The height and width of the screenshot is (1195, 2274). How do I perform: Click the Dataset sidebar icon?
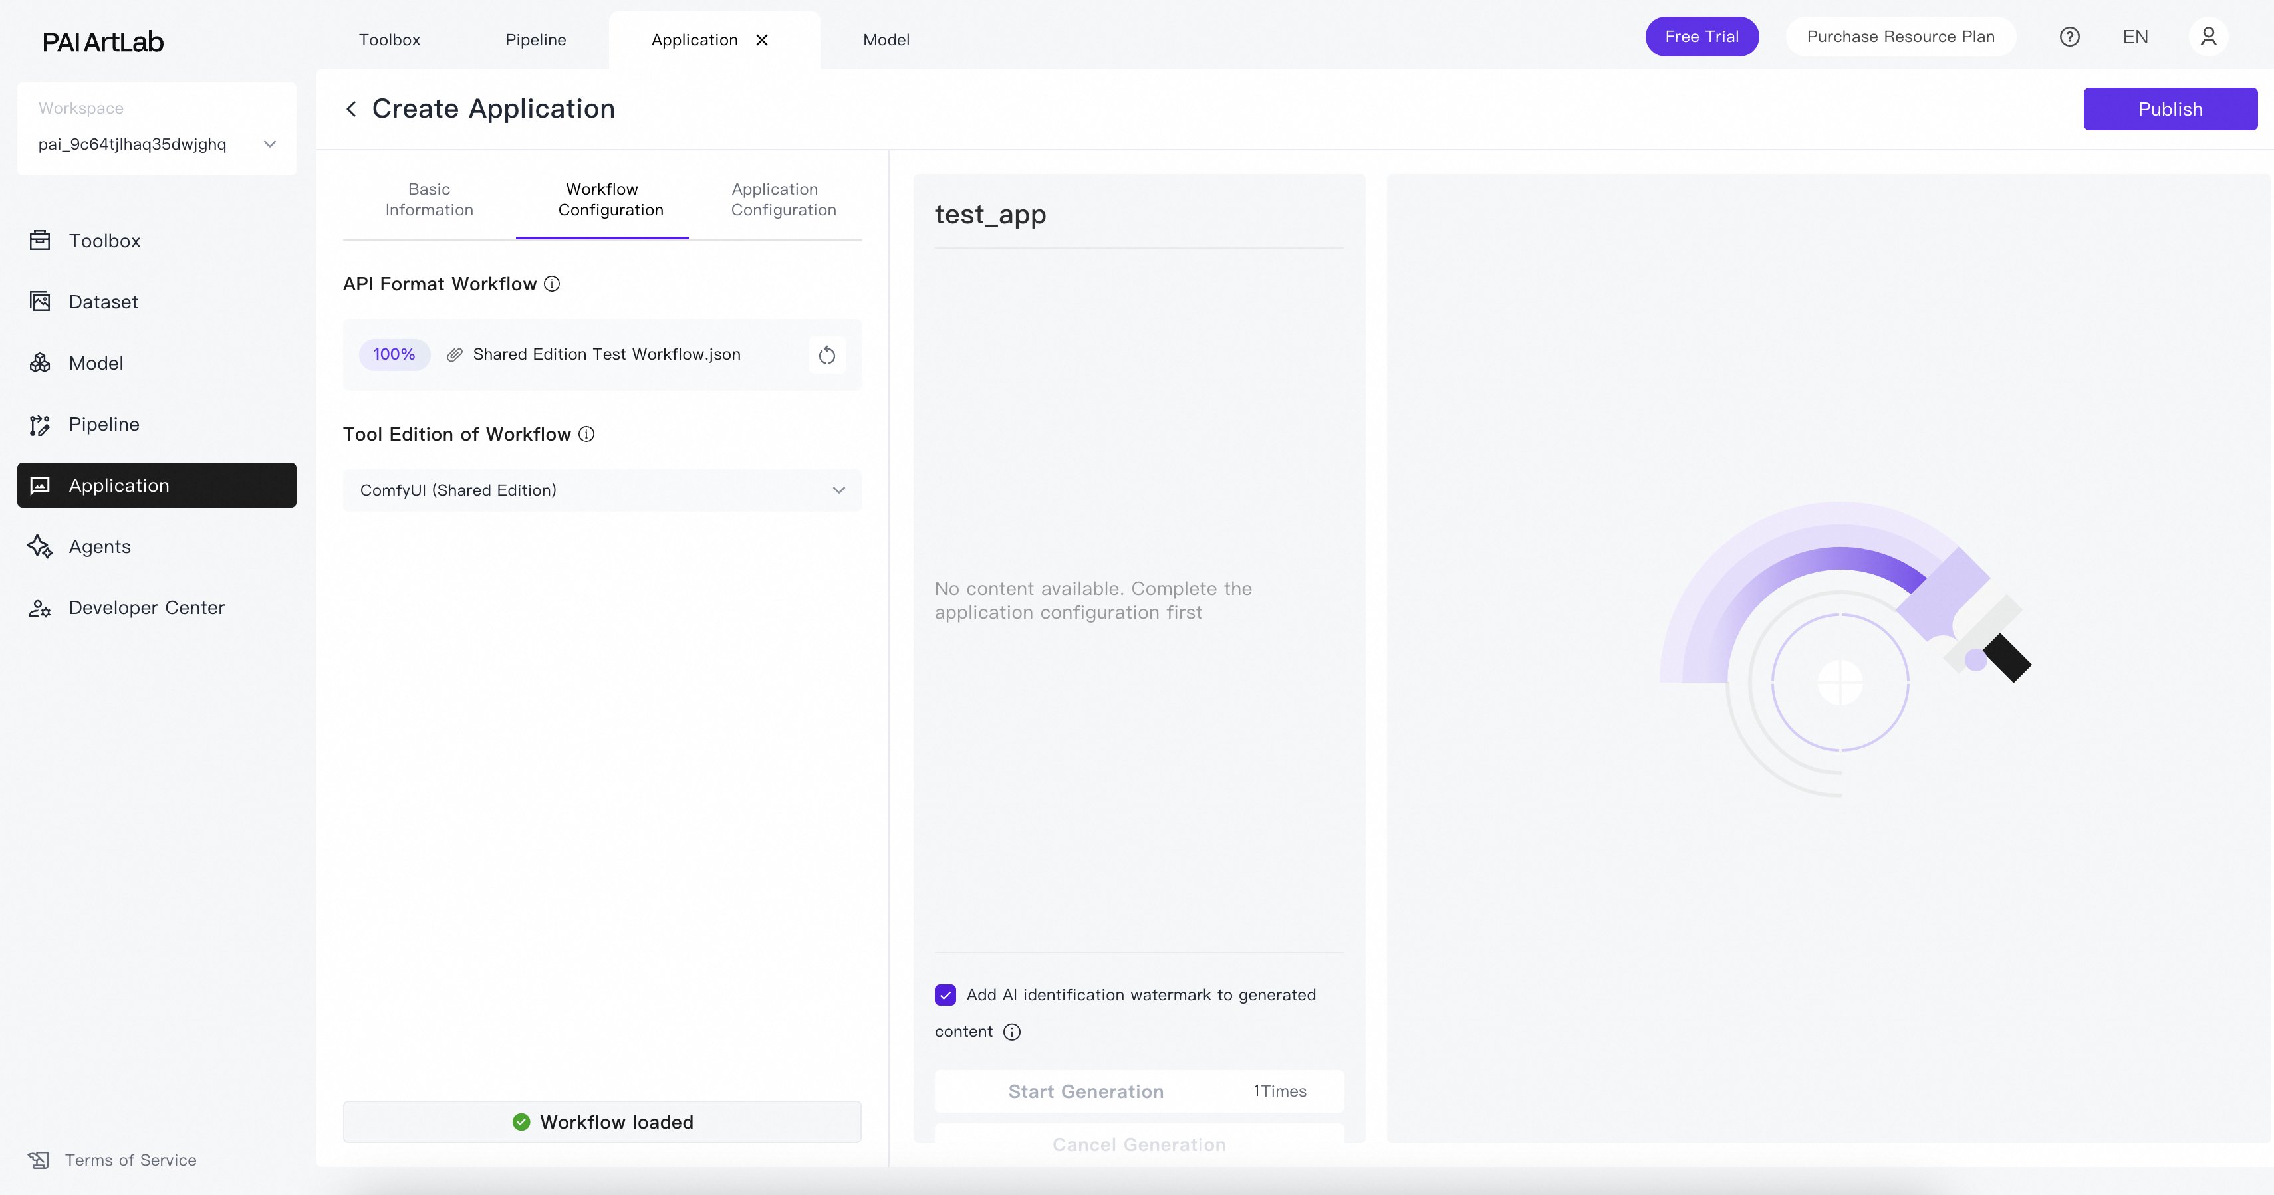coord(40,302)
